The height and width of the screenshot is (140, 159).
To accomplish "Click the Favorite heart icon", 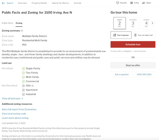I will [118, 3].
